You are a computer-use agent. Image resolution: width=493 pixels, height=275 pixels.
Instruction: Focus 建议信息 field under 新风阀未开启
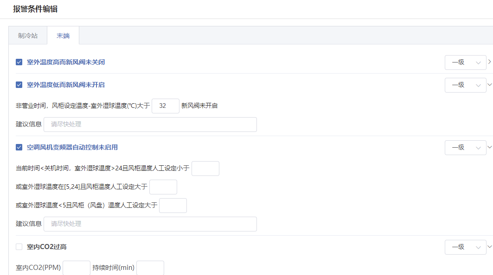point(150,125)
